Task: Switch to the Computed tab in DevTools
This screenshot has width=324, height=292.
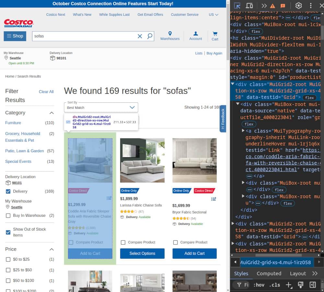Action: (269, 273)
